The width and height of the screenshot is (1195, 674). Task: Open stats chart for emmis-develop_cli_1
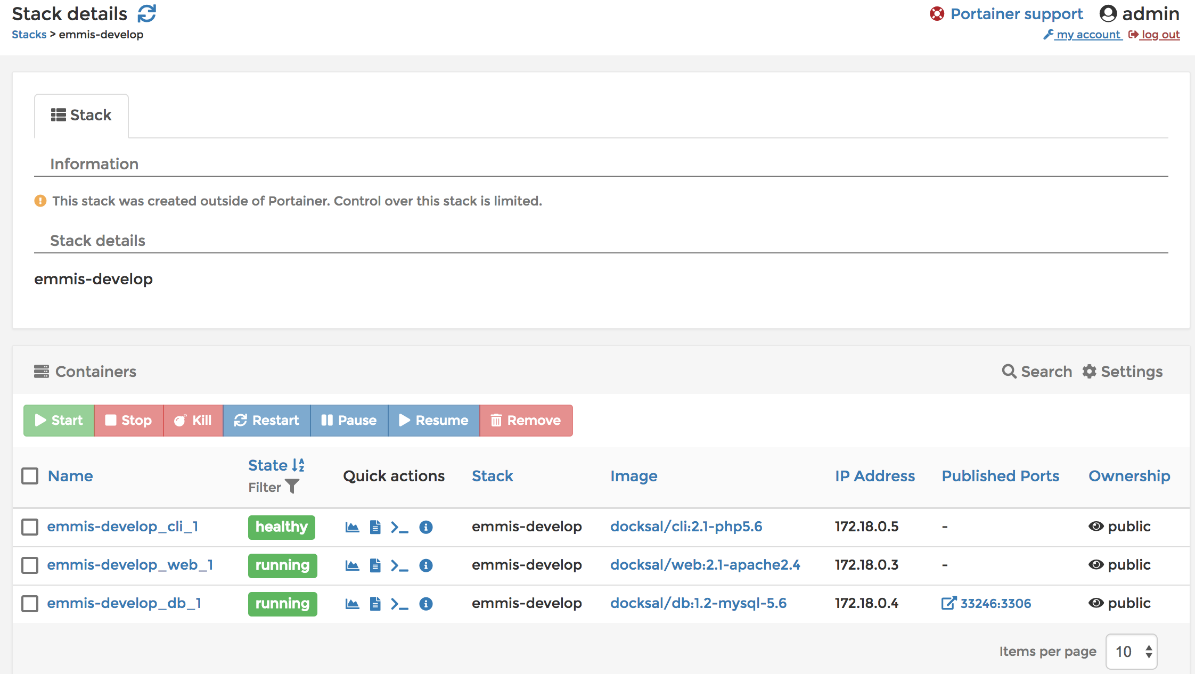(352, 527)
